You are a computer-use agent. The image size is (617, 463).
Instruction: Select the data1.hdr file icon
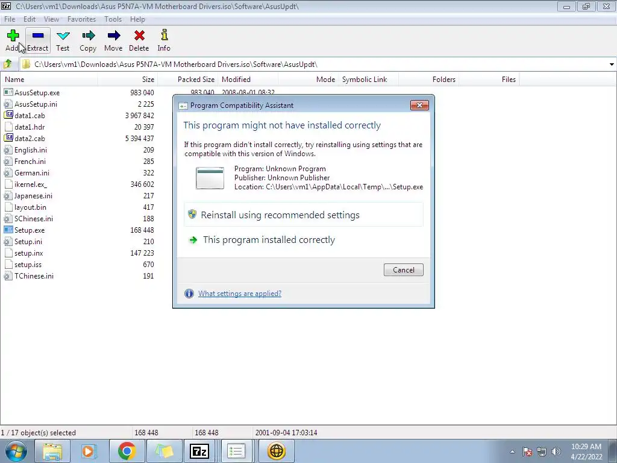8,127
